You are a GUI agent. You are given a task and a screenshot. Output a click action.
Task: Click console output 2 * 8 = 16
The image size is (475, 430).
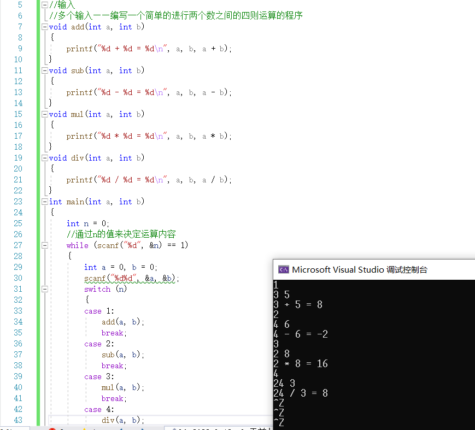pos(301,363)
